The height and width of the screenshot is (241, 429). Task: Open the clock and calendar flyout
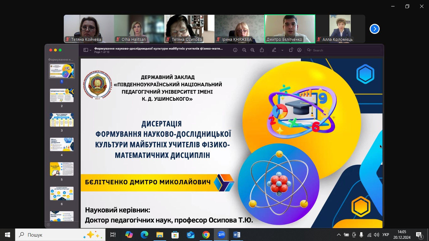point(402,235)
